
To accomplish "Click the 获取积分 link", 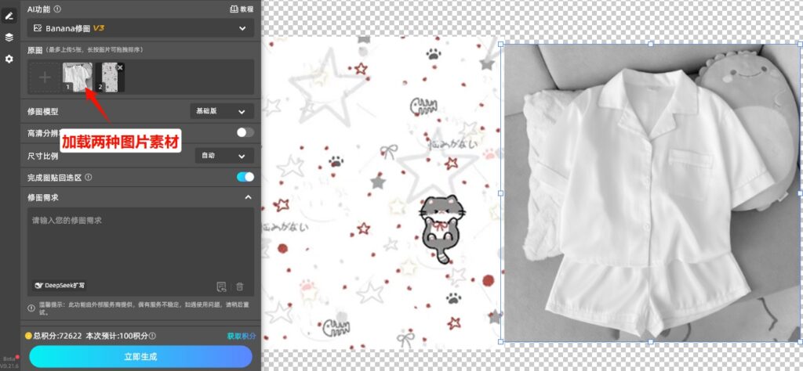I will [241, 336].
